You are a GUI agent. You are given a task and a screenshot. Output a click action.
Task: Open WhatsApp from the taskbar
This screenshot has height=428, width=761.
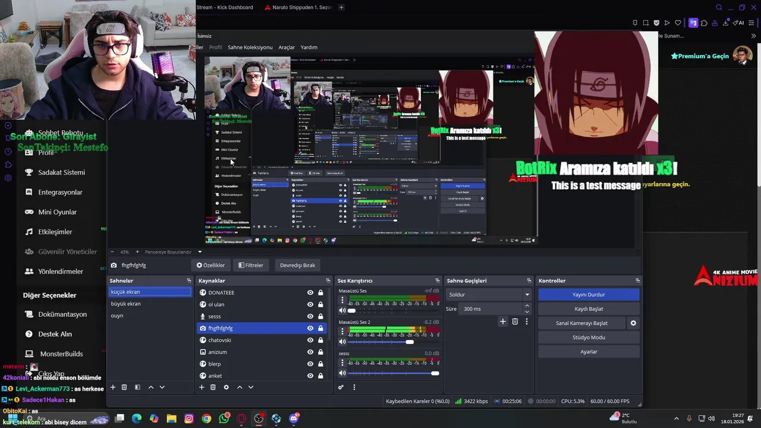[224, 418]
